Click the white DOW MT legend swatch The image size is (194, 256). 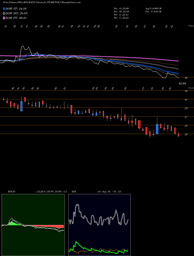[x=4, y=14]
